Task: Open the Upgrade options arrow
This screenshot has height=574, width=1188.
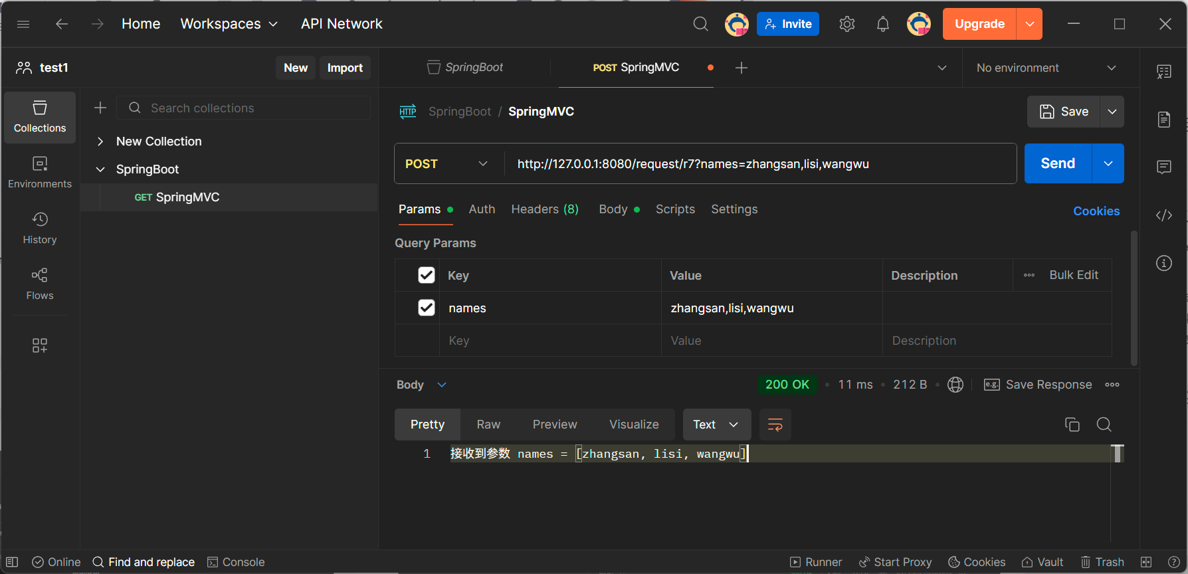Action: (x=1030, y=24)
